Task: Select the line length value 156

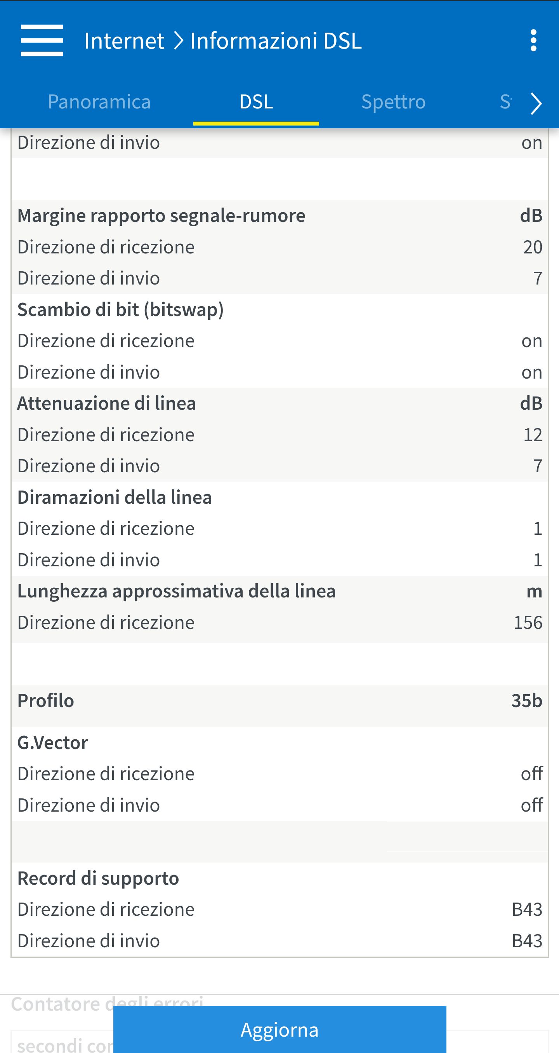Action: click(x=528, y=623)
